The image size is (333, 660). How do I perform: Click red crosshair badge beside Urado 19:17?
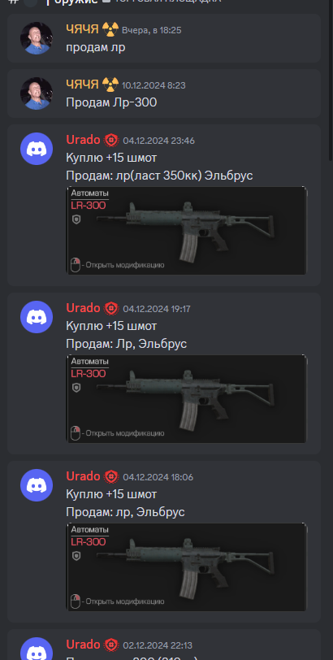click(111, 309)
